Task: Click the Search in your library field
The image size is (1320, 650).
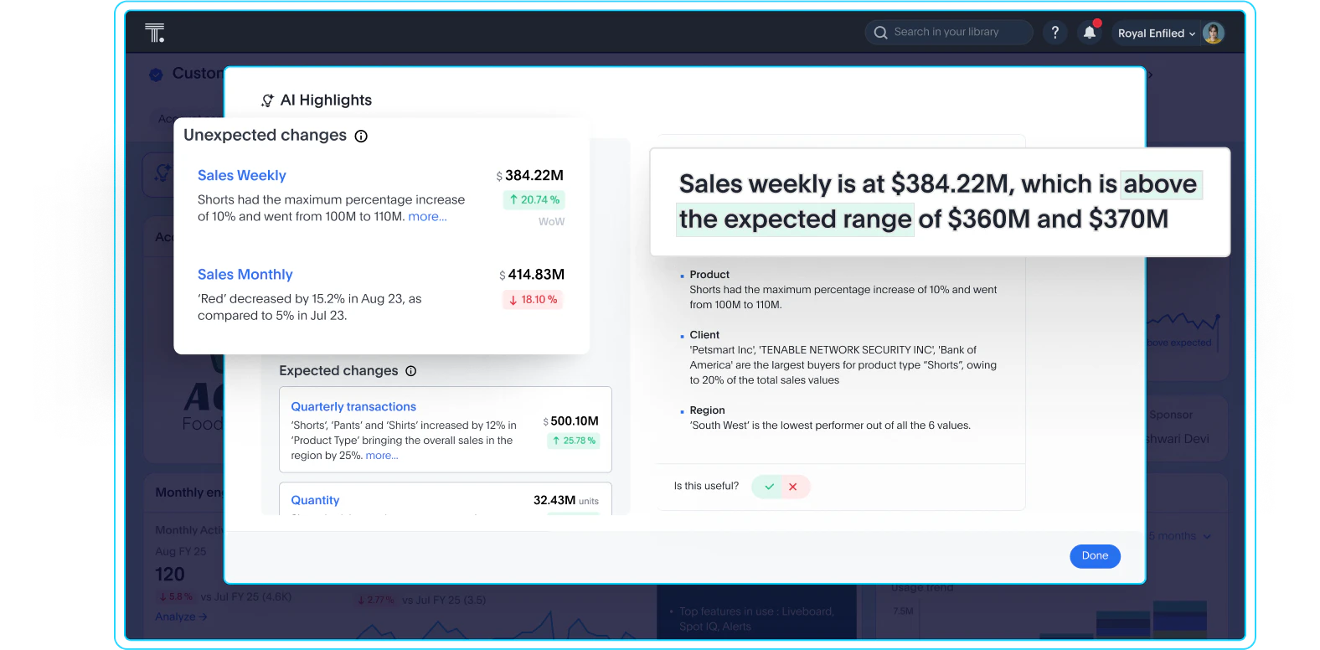Action: coord(948,33)
